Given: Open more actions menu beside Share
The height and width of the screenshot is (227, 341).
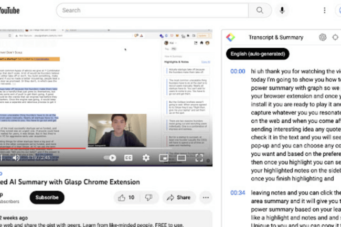Looking at the screenshot, I should click(x=206, y=198).
